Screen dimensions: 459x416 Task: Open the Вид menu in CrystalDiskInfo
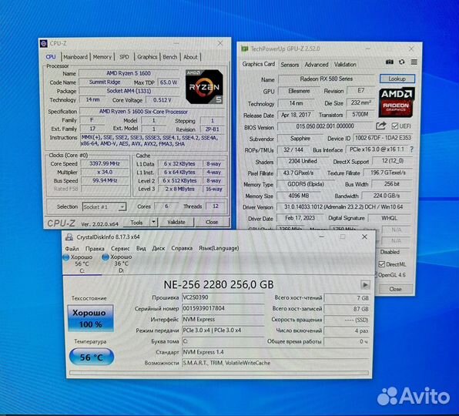[141, 248]
